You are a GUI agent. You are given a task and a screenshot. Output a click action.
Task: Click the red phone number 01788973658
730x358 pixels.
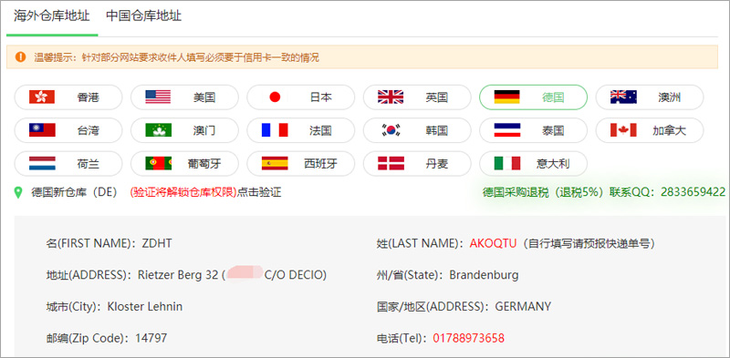click(468, 338)
